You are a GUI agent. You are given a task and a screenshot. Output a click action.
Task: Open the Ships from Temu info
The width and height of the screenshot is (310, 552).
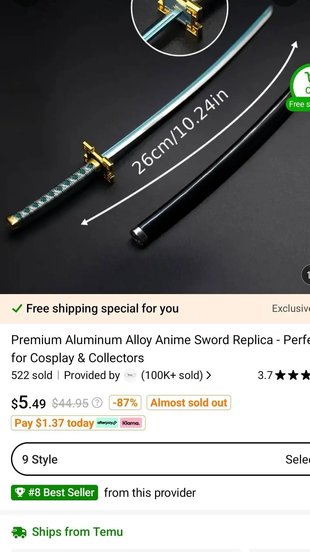[x=77, y=532]
